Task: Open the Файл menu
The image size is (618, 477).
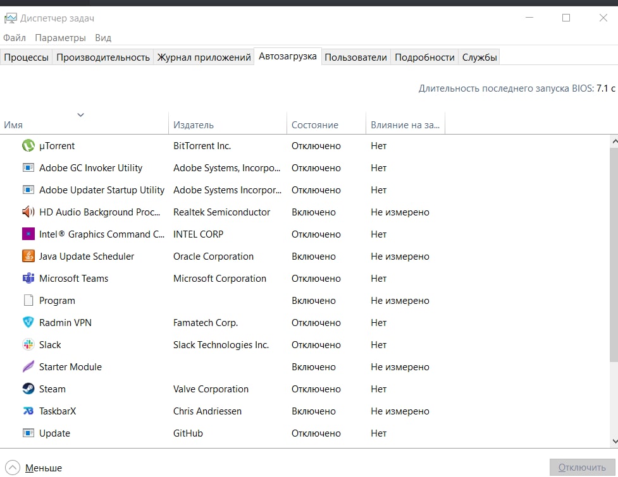Action: [x=15, y=38]
